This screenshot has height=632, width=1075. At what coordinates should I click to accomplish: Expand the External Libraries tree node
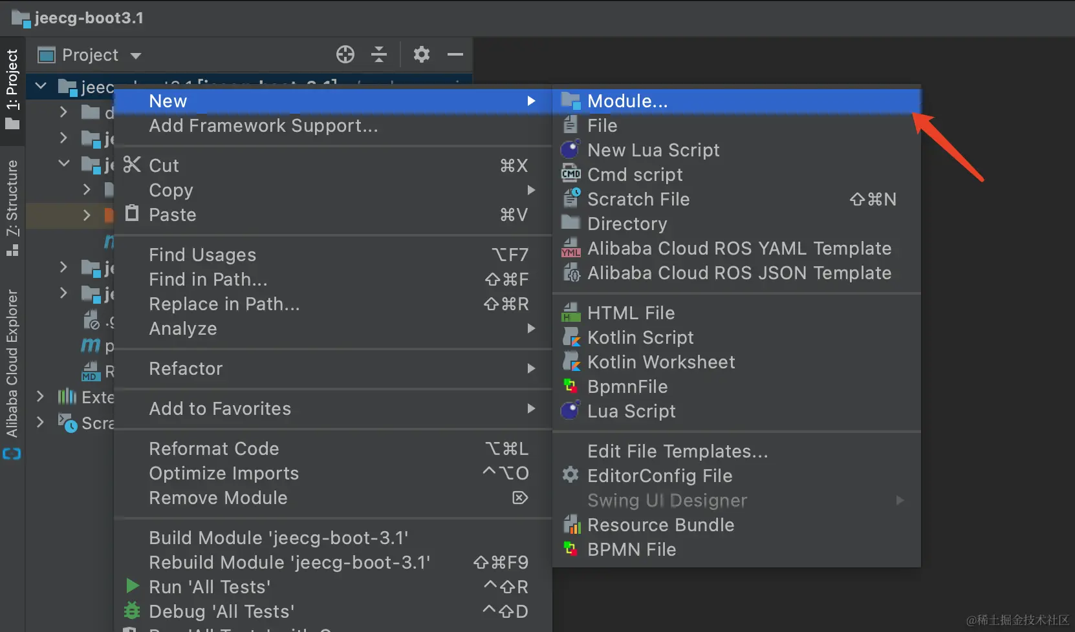pyautogui.click(x=41, y=397)
